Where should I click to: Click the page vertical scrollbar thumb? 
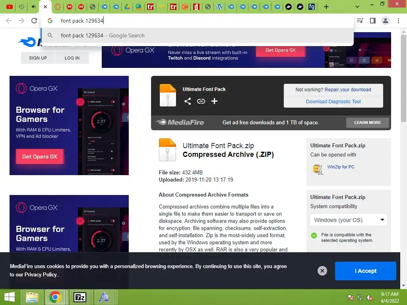(x=404, y=78)
